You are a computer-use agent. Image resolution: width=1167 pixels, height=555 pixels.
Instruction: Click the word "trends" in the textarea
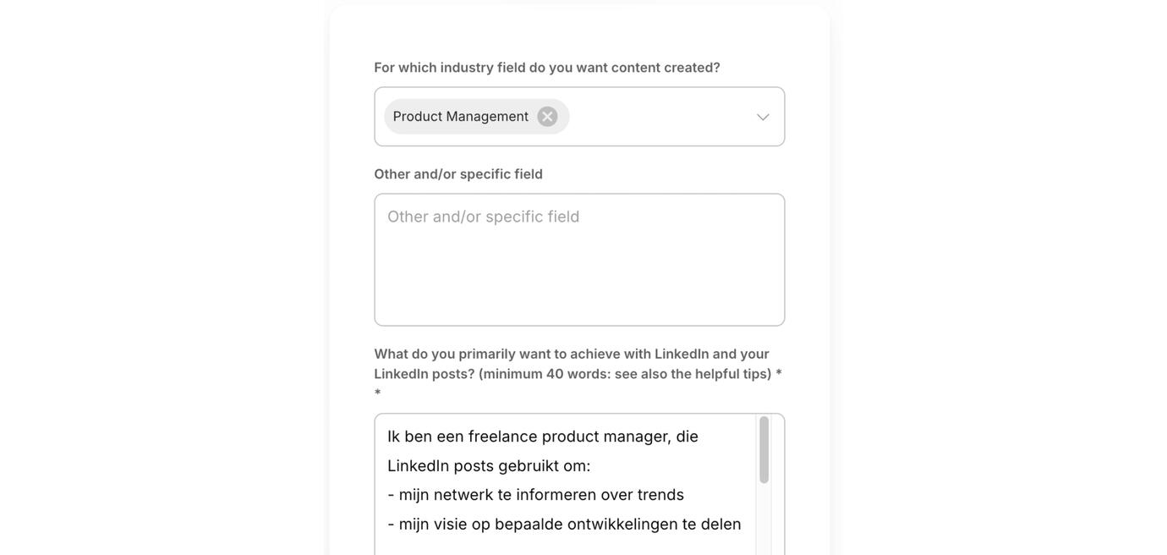pos(660,495)
